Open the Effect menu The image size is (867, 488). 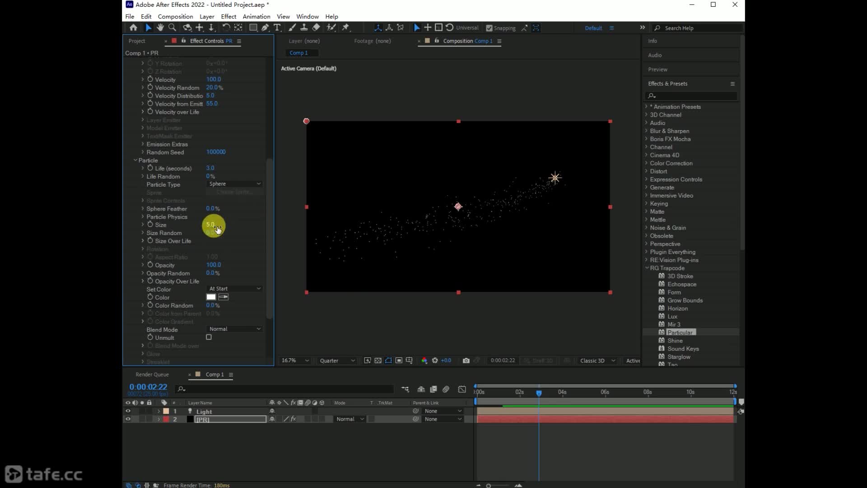pyautogui.click(x=228, y=16)
